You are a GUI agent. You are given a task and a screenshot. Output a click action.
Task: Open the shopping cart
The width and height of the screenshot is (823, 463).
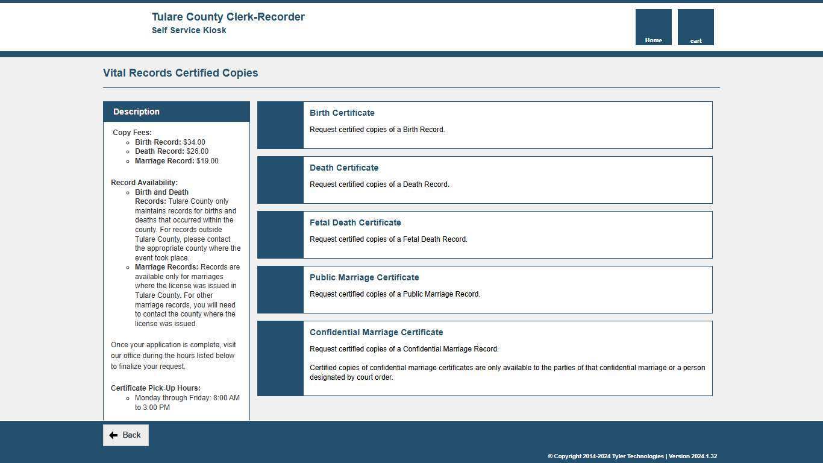(x=695, y=27)
